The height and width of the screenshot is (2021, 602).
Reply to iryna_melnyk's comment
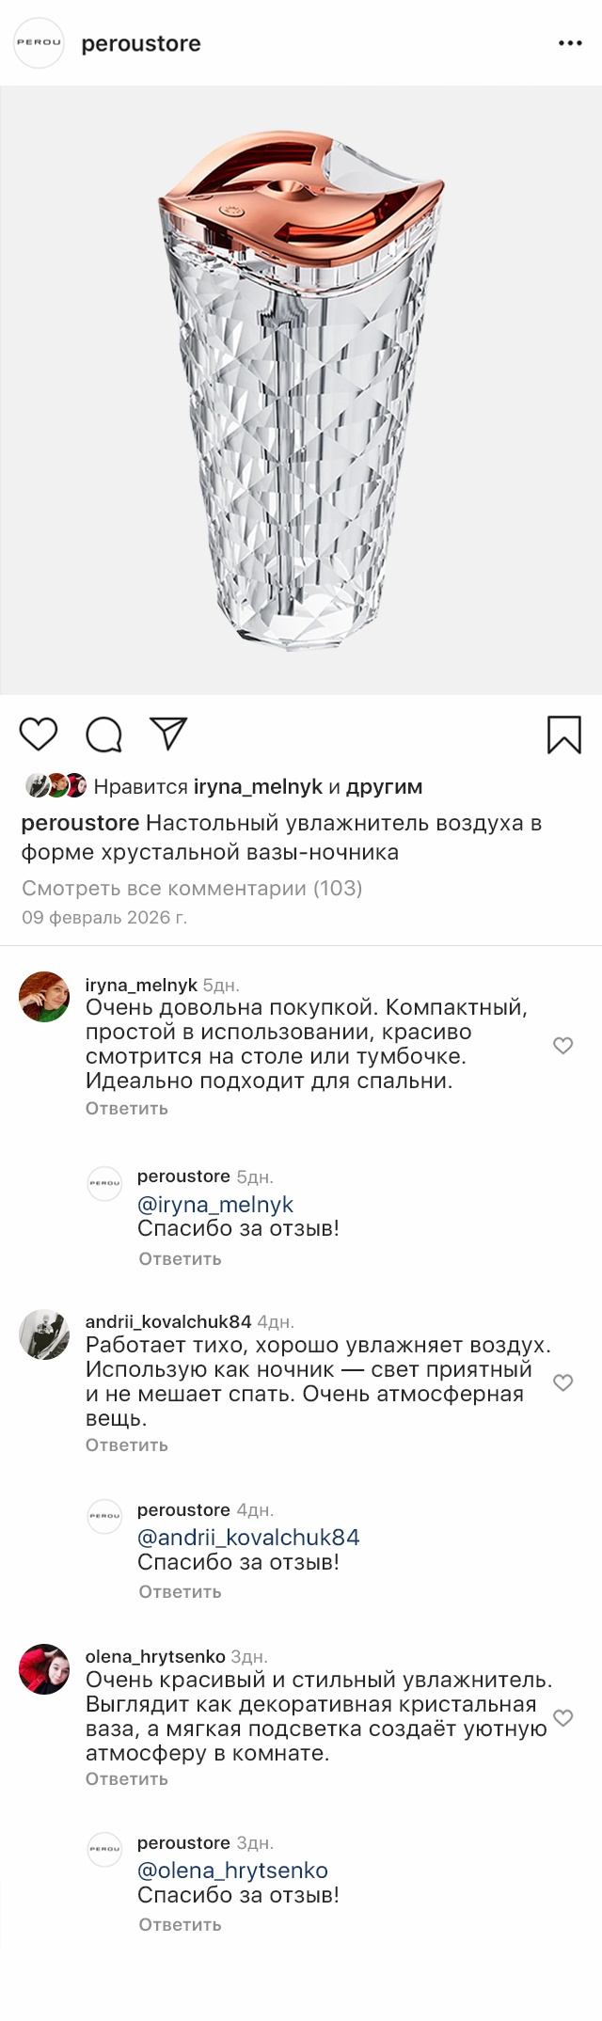(x=127, y=1108)
